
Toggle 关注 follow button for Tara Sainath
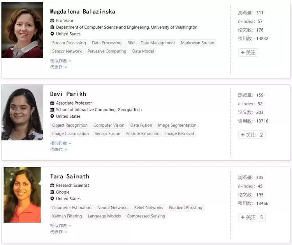(248, 217)
